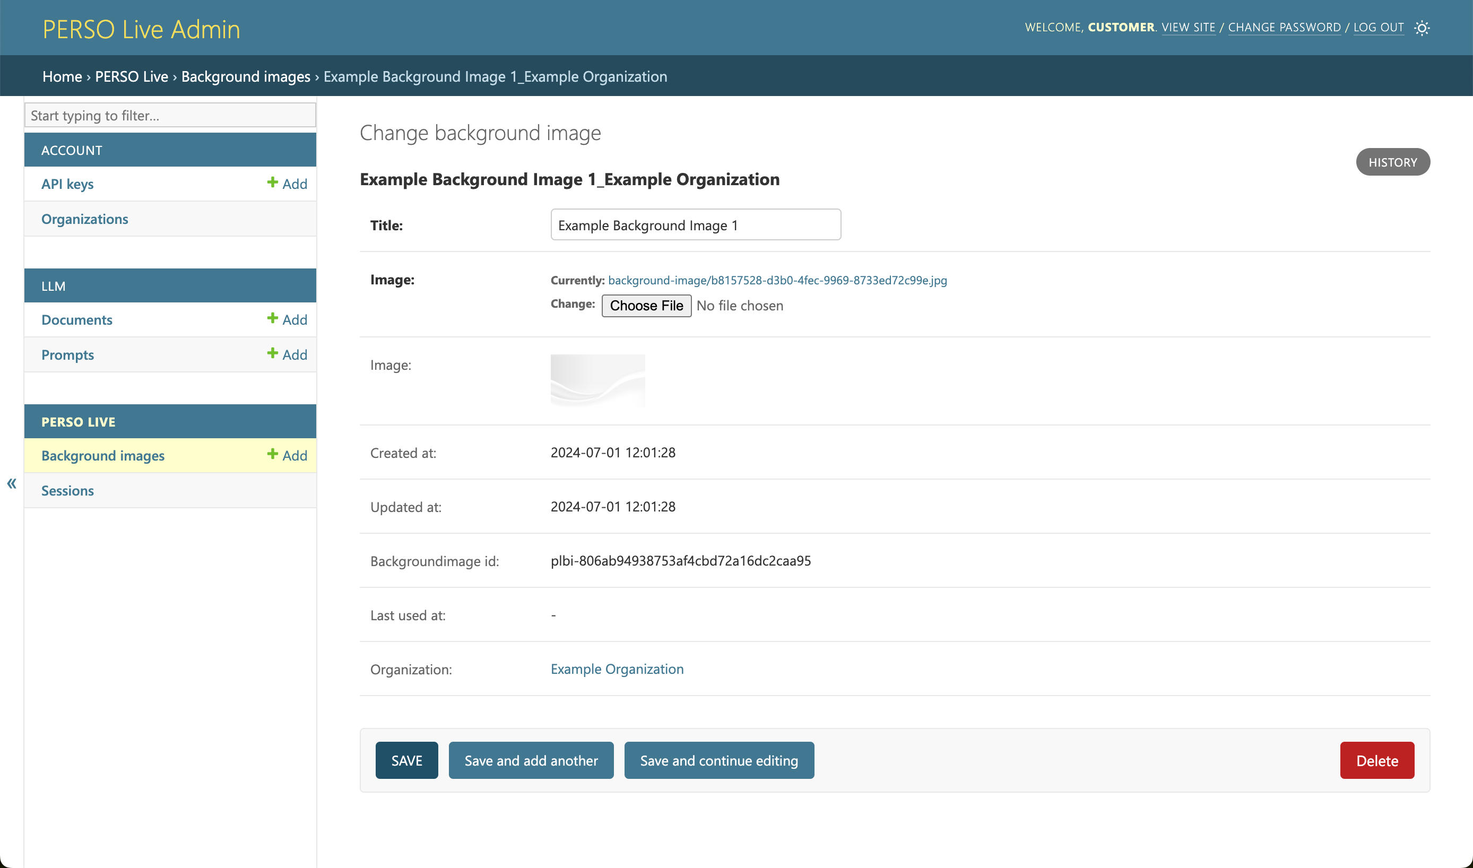This screenshot has height=868, width=1473.
Task: Click the background image thumbnail preview
Action: (x=597, y=380)
